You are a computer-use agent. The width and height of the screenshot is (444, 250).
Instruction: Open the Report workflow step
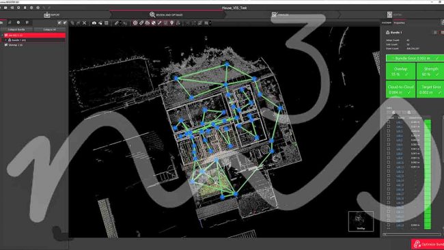tap(394, 15)
